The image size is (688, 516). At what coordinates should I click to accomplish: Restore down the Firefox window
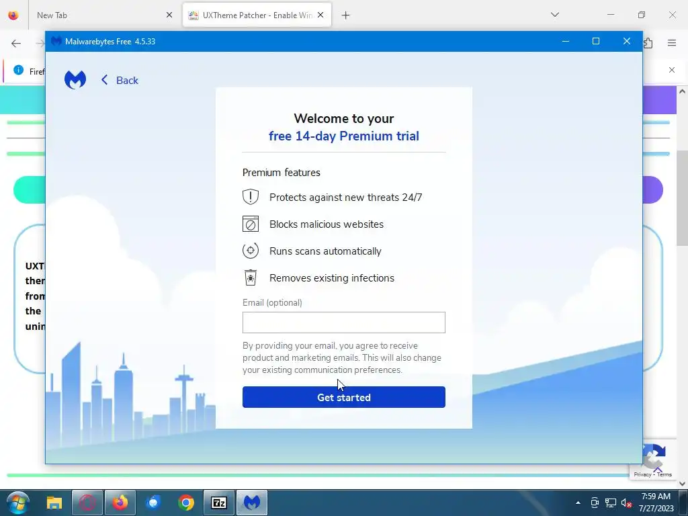point(642,15)
